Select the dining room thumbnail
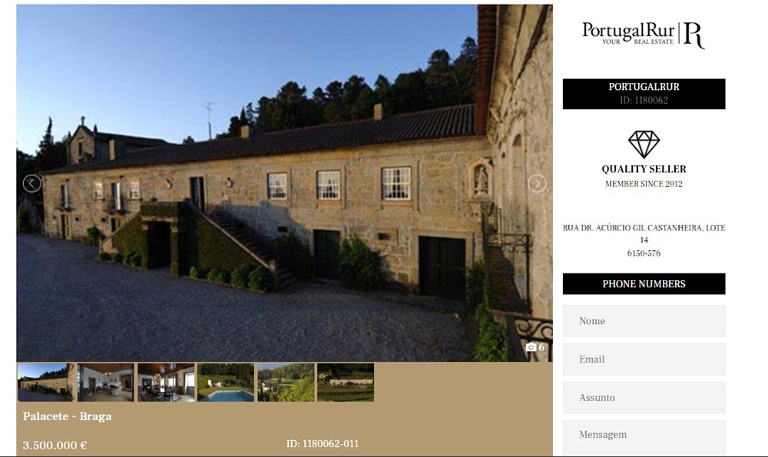 pyautogui.click(x=166, y=382)
